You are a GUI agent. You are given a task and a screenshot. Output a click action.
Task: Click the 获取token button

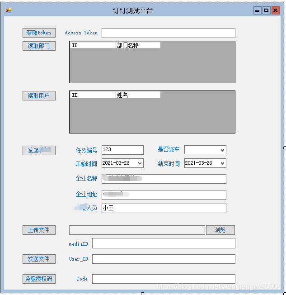39,33
